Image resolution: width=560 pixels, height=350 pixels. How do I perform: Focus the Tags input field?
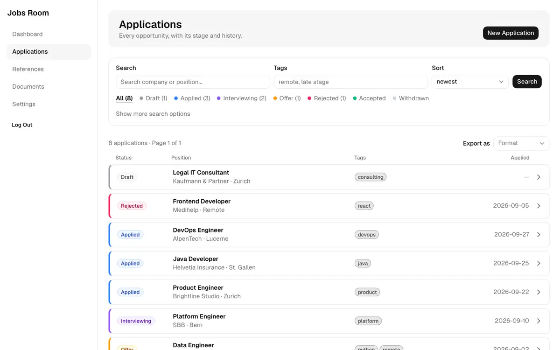tap(350, 82)
